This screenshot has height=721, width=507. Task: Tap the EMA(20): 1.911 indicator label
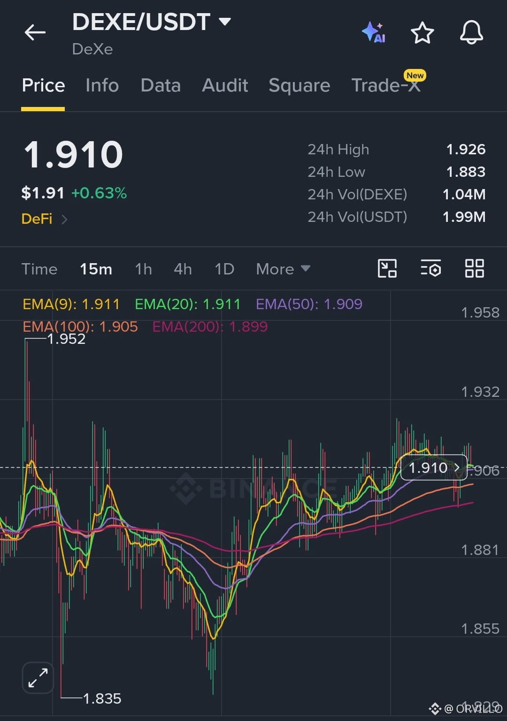coord(187,304)
